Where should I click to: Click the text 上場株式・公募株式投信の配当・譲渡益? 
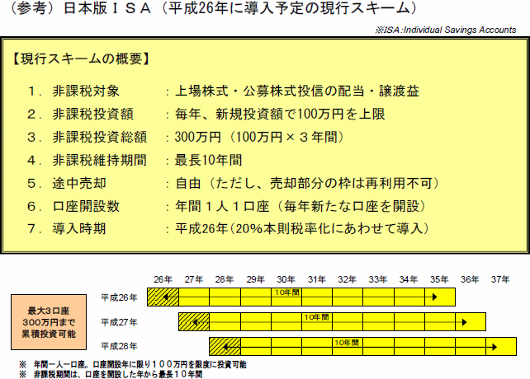tap(297, 91)
